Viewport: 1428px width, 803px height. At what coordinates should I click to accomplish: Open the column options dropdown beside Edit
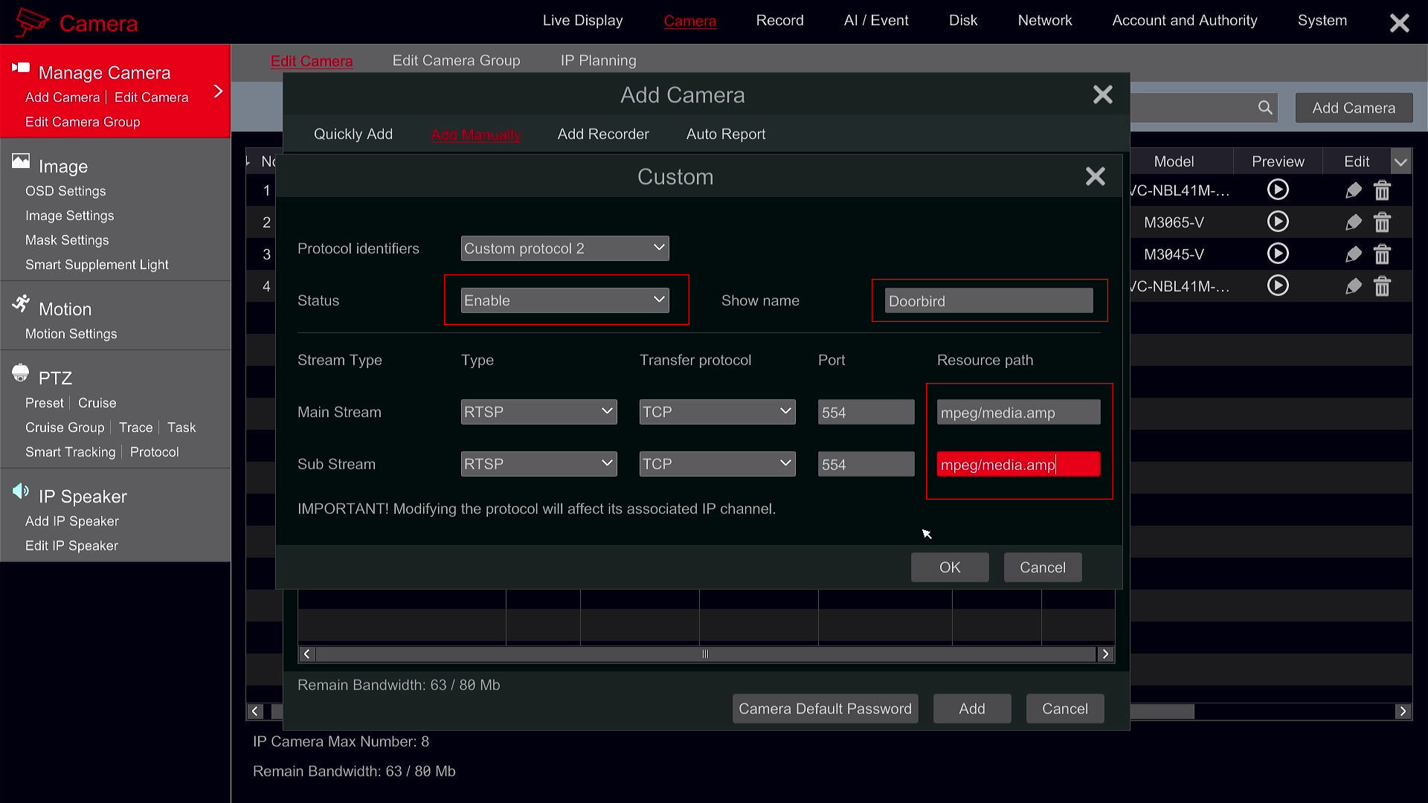tap(1400, 161)
